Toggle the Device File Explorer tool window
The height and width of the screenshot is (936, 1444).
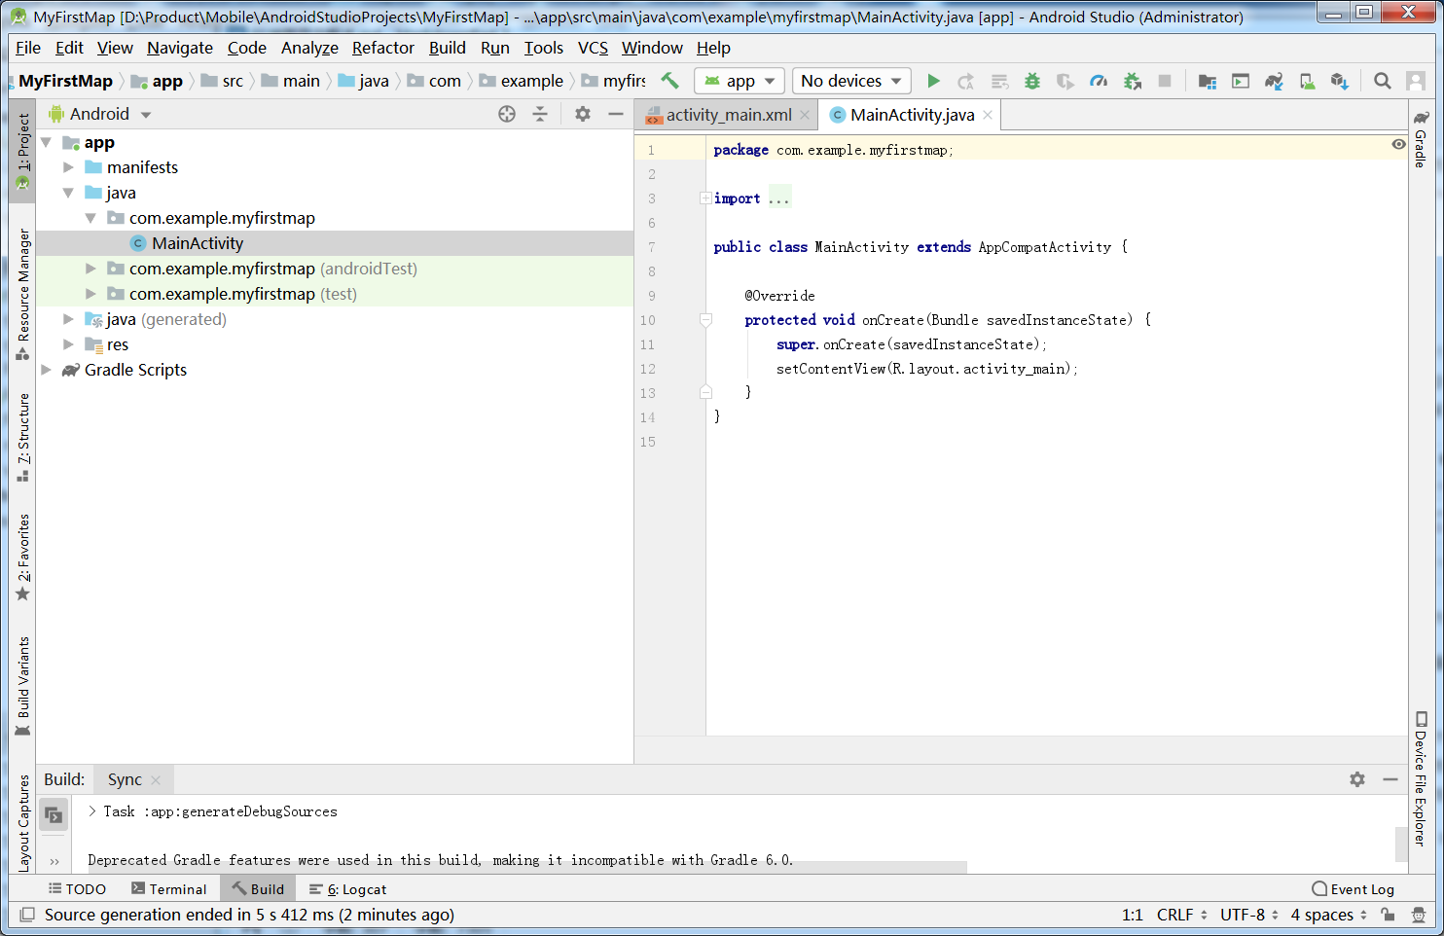pos(1422,778)
